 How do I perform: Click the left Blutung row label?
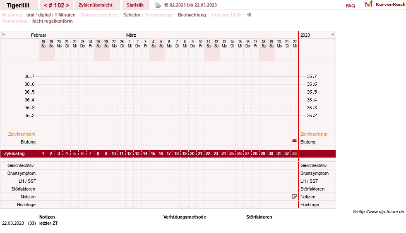(28, 142)
